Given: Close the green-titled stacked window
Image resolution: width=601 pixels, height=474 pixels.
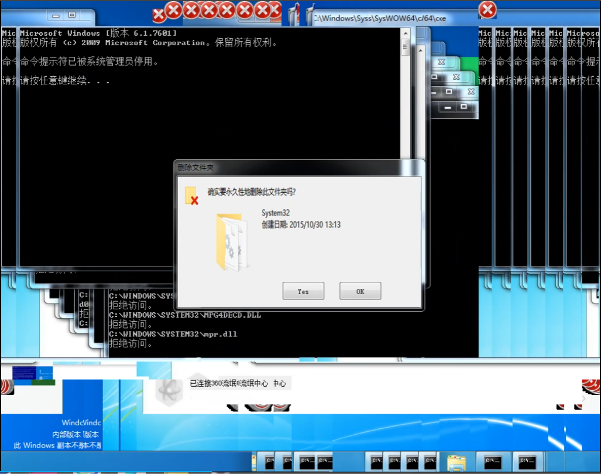Looking at the screenshot, I should 441,62.
